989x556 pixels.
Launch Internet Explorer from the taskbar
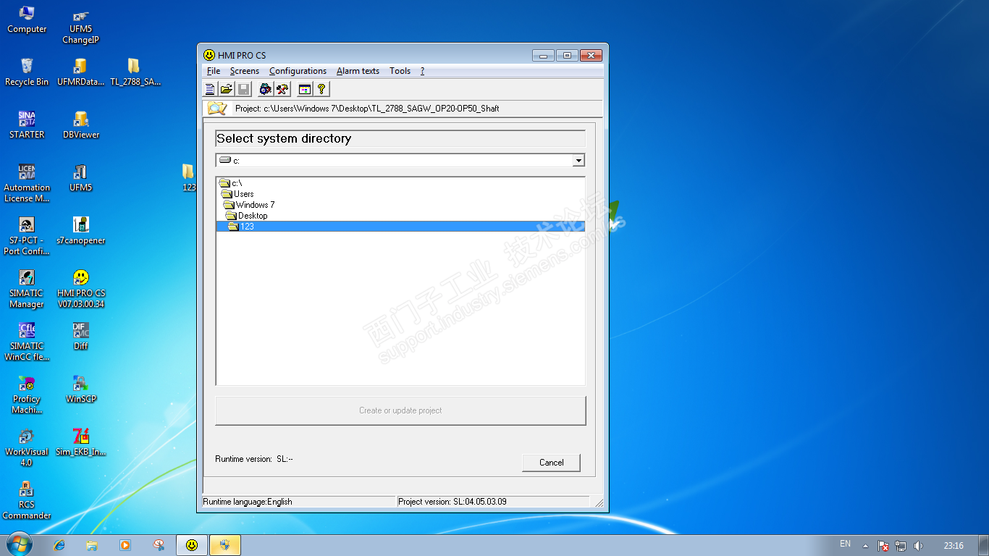click(x=59, y=545)
